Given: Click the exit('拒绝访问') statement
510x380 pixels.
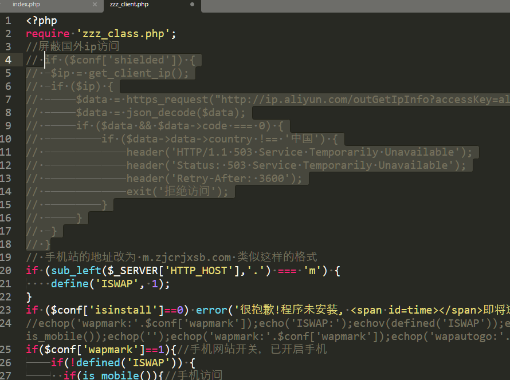Looking at the screenshot, I should 177,192.
